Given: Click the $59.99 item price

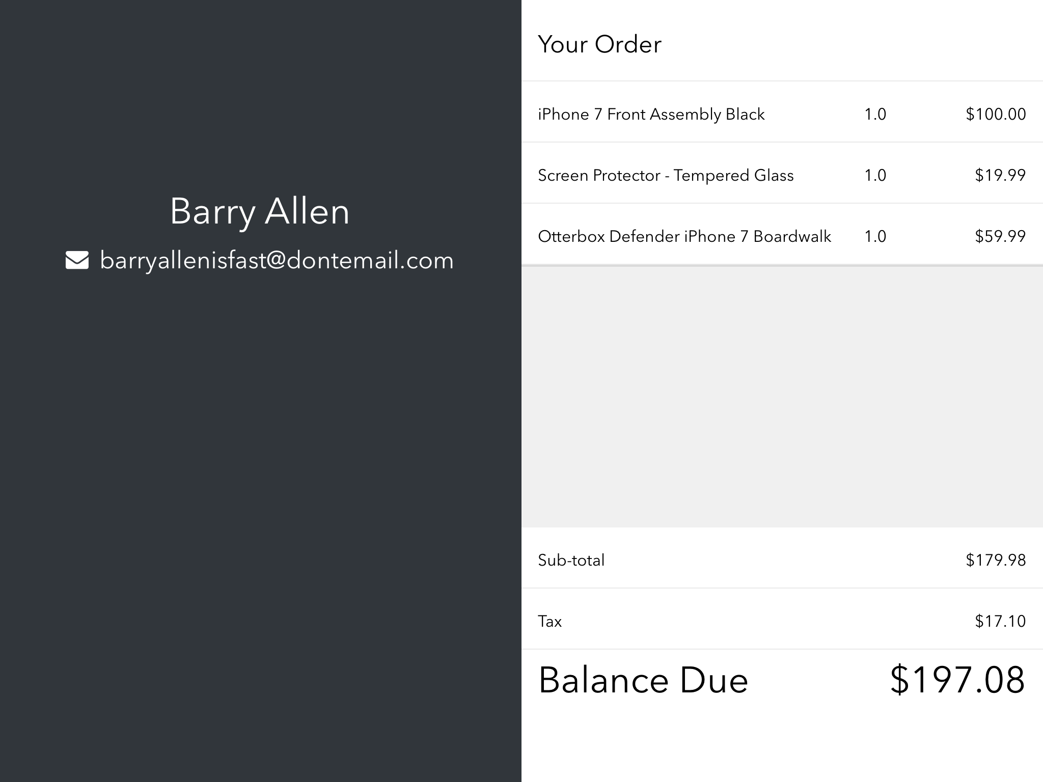Looking at the screenshot, I should pos(1000,236).
